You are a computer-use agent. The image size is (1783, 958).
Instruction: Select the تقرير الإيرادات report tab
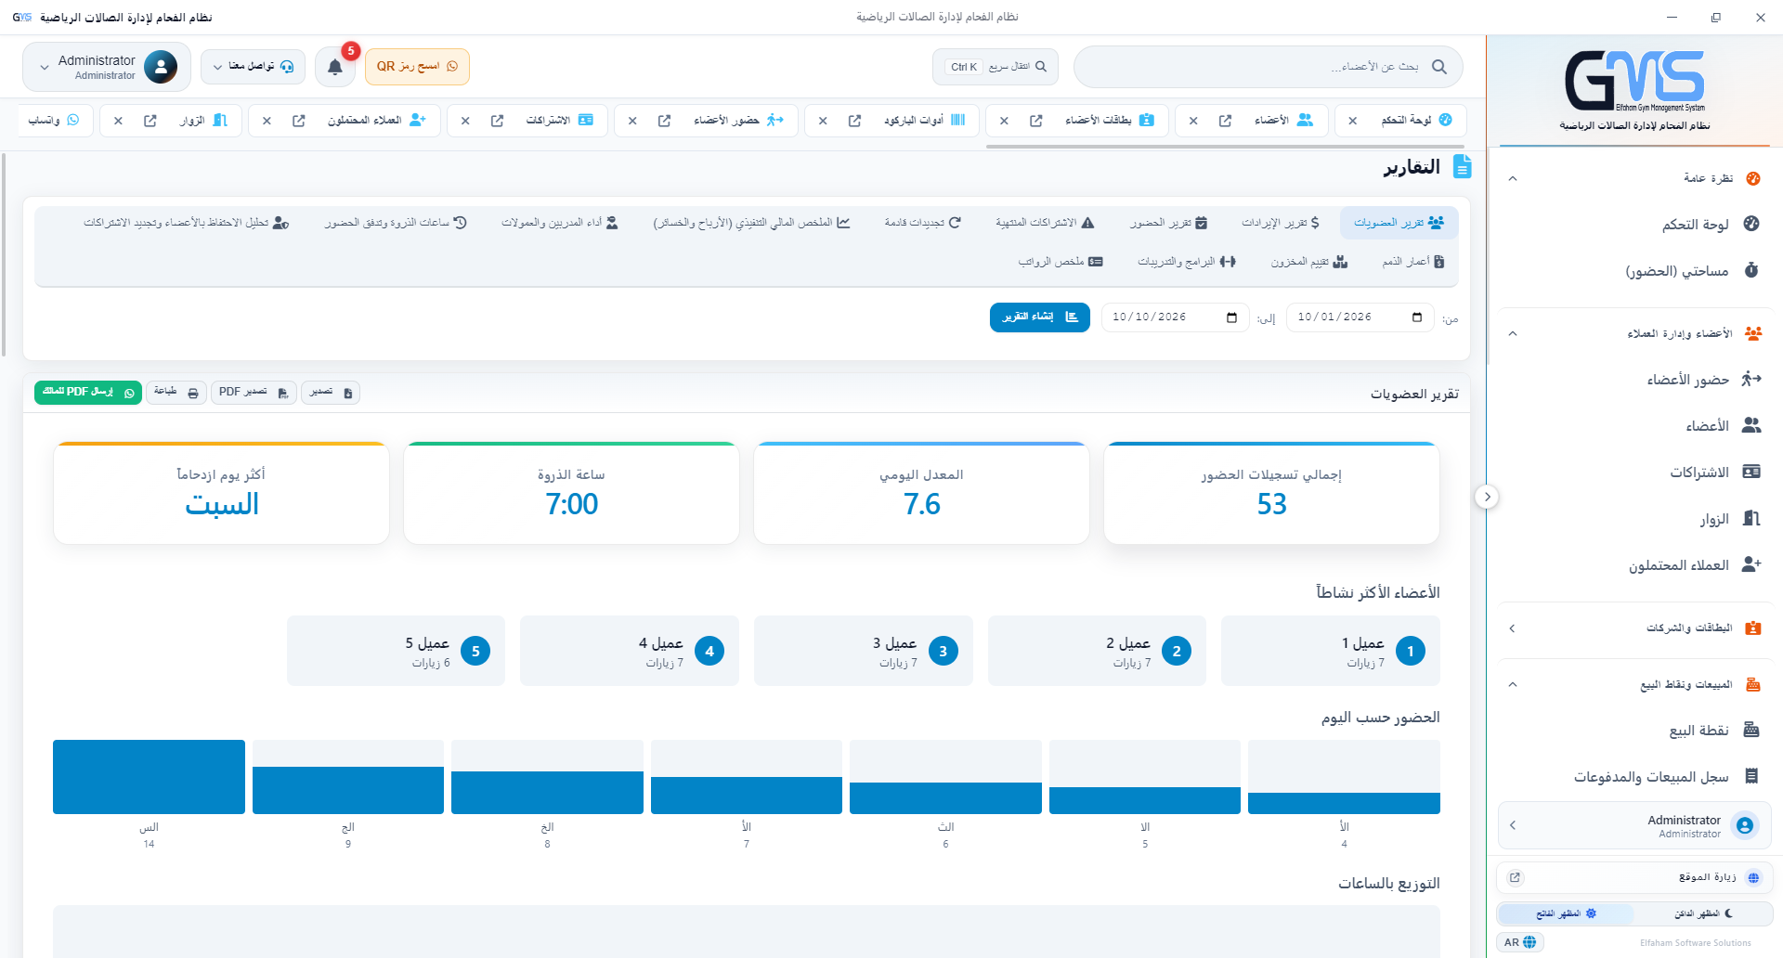[x=1281, y=223]
